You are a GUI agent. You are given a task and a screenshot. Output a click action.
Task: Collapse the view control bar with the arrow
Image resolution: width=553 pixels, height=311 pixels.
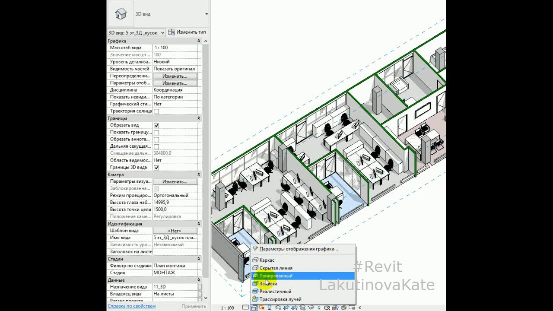(x=360, y=308)
